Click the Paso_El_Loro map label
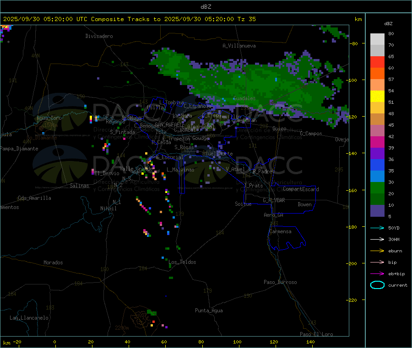Image resolution: width=412 pixels, height=348 pixels. click(x=316, y=334)
